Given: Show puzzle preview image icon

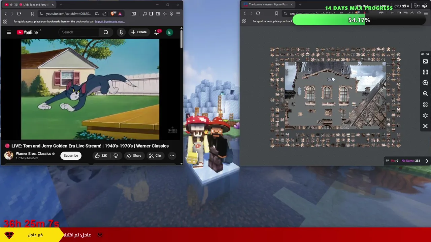Looking at the screenshot, I should [425, 62].
